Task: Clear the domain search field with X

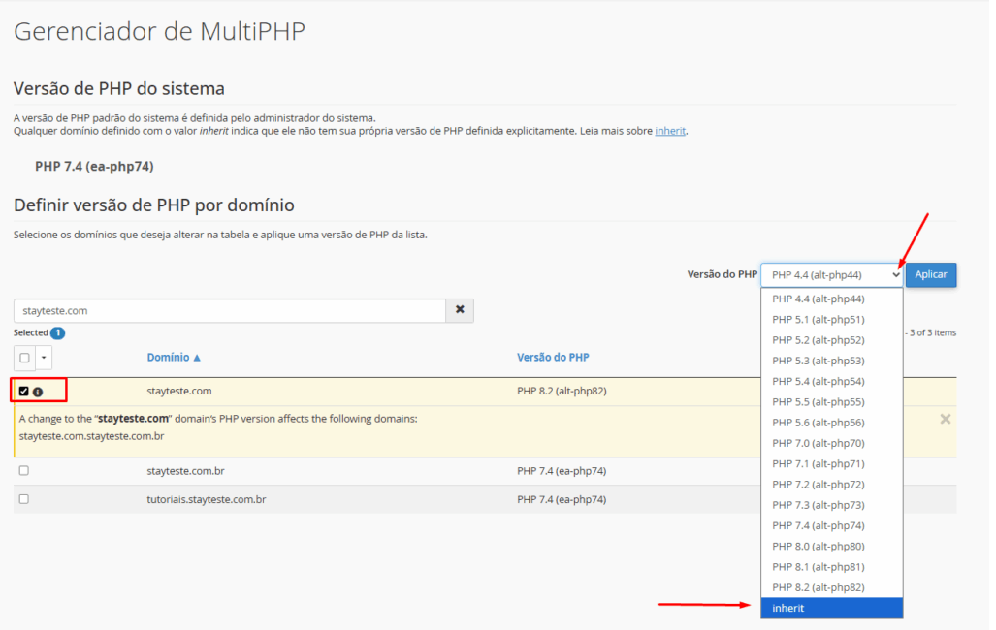Action: click(x=460, y=310)
